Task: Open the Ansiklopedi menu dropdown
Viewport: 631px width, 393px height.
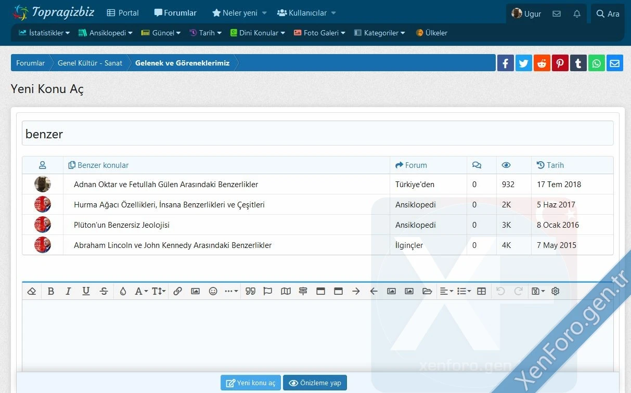Action: [x=106, y=33]
